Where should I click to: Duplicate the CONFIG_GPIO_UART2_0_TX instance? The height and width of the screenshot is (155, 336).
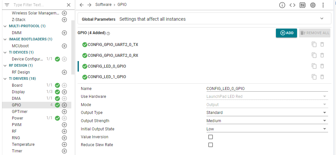click(314, 45)
